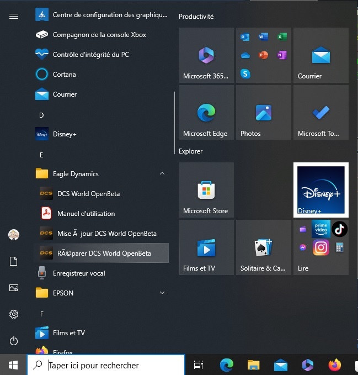Open Outlook in the Office tile group
This screenshot has width=358, height=375.
click(x=245, y=37)
